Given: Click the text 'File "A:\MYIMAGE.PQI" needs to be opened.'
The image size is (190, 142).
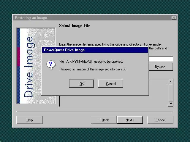Looking at the screenshot, I should [91, 62].
